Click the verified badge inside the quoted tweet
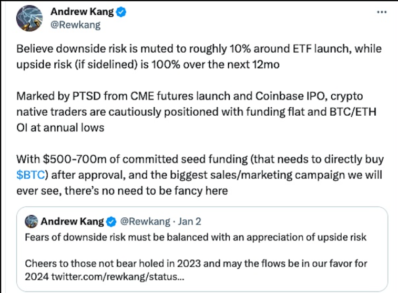Viewport: 398px width, 293px height. [112, 220]
